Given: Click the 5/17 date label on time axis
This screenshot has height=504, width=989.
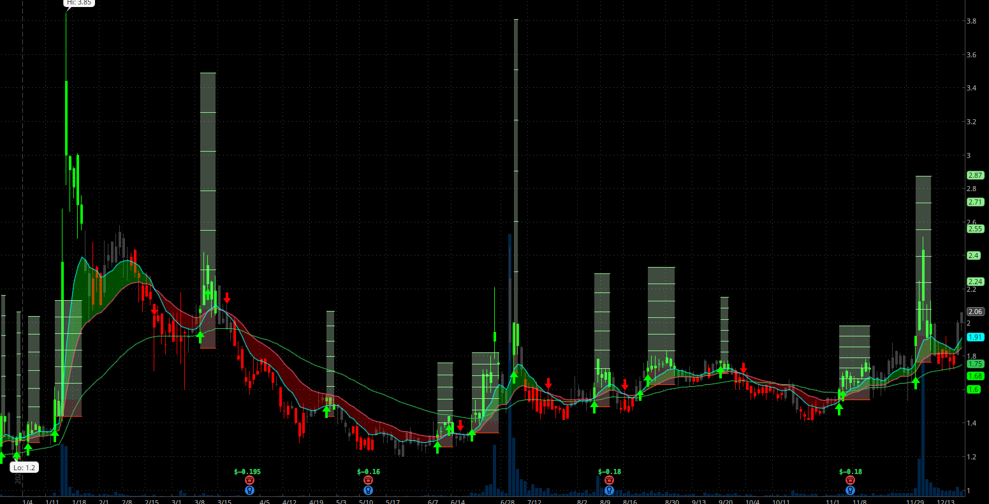Looking at the screenshot, I should (393, 502).
